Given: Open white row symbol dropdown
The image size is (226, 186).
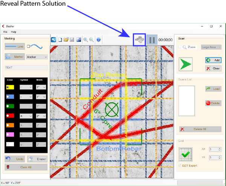Looking at the screenshot, I should (26, 144).
